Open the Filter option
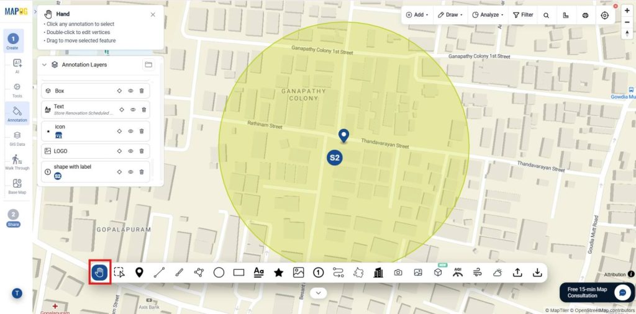The width and height of the screenshot is (636, 314). tap(523, 15)
